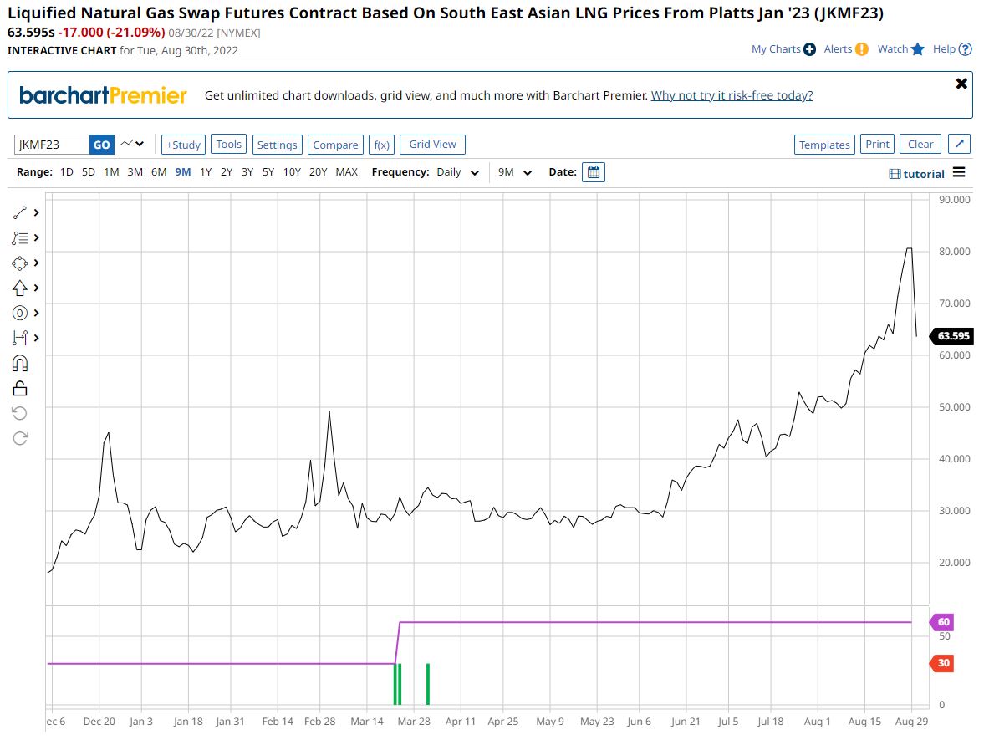Add symbol to Watch list star

click(x=917, y=49)
